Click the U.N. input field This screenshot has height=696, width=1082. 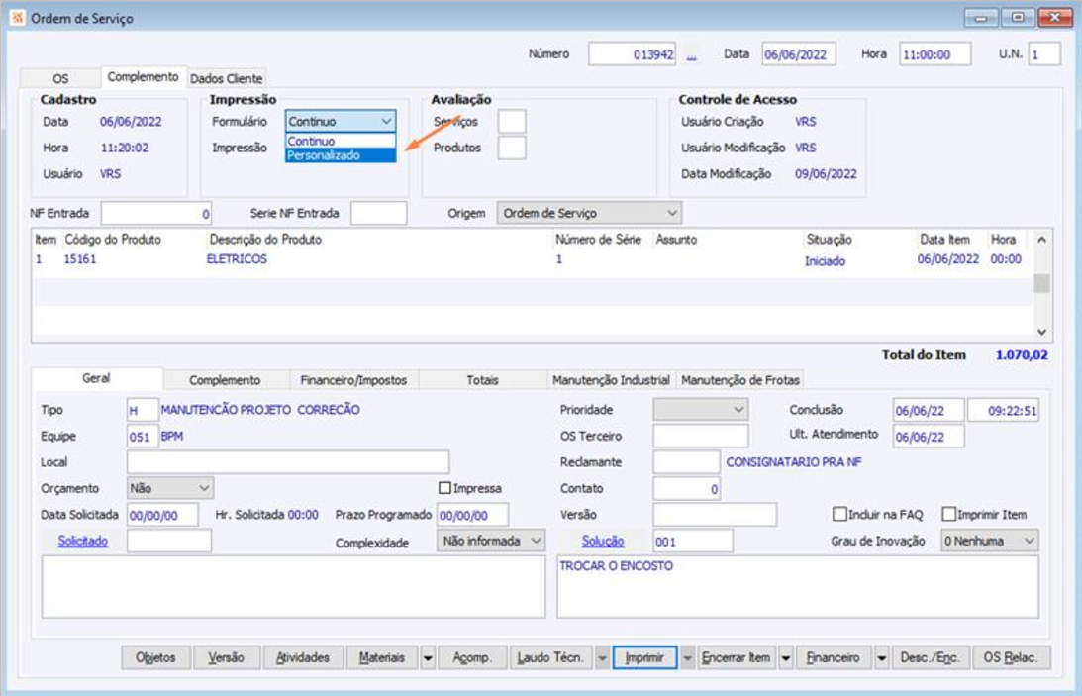1044,53
